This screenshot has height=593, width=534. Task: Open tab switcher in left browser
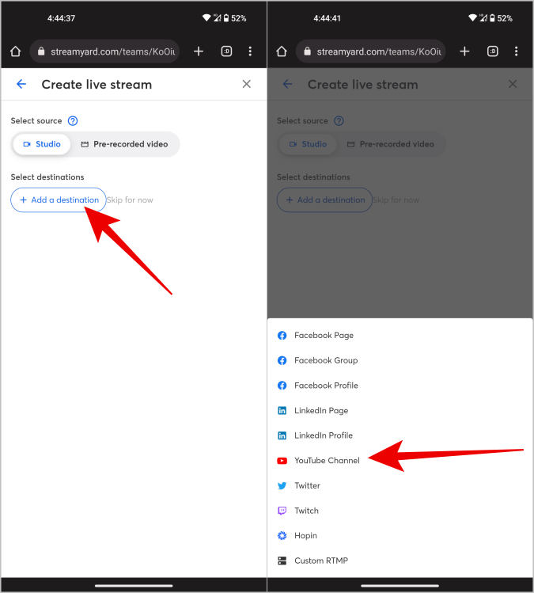tap(226, 51)
